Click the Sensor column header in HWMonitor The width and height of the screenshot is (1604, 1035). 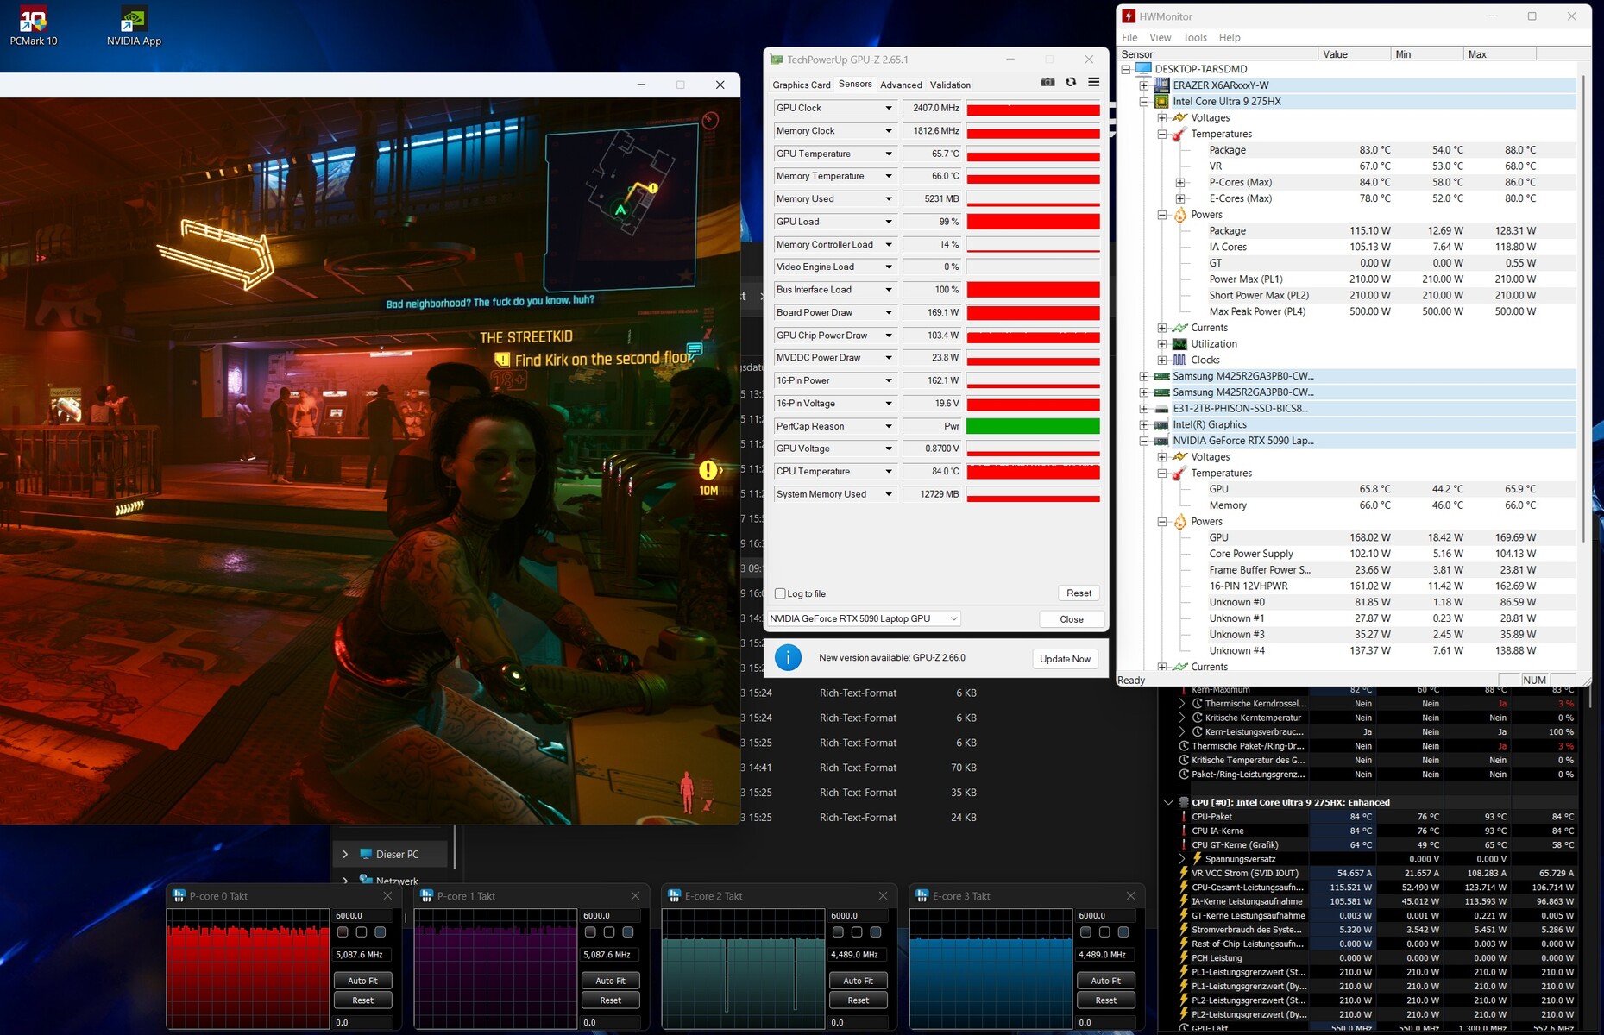1218,54
